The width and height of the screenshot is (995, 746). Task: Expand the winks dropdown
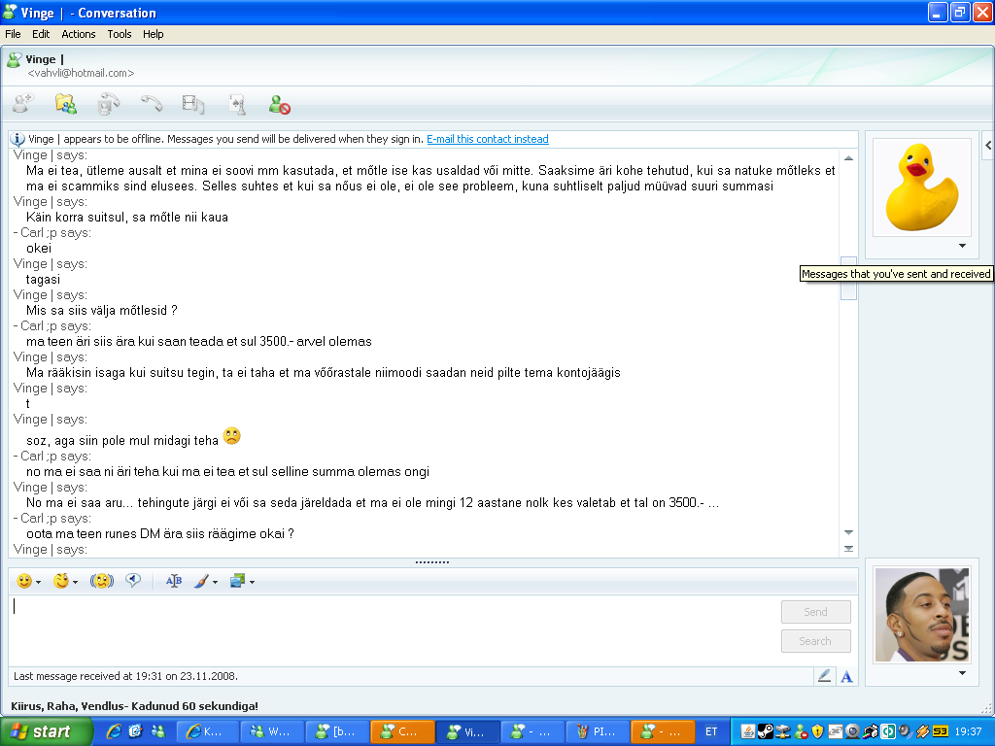(76, 583)
